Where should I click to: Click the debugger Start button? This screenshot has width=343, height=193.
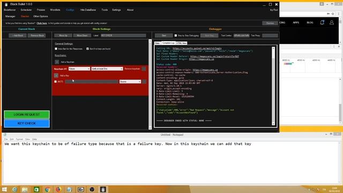[x=164, y=35]
